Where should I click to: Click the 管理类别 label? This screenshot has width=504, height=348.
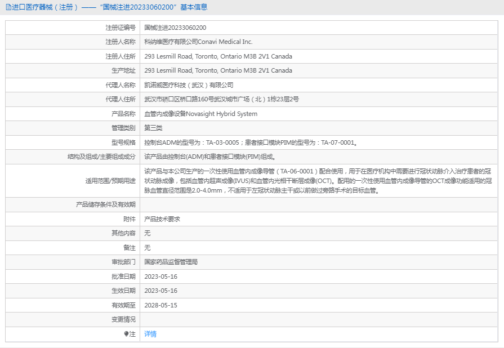tap(123, 128)
